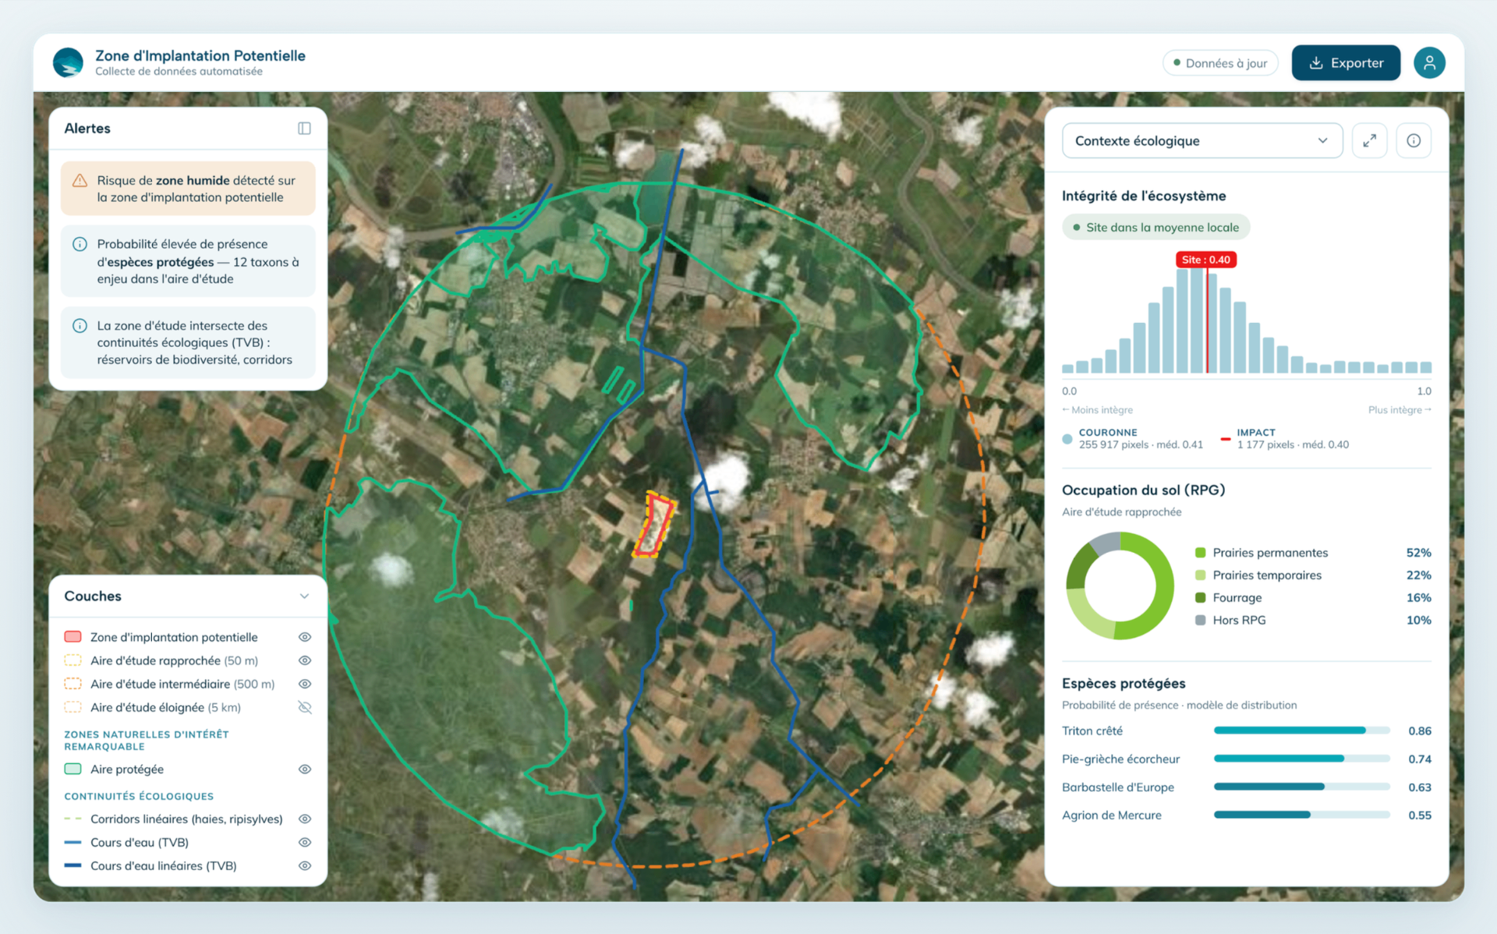The image size is (1497, 934).
Task: Click the red Zone d'implantation potentielle swatch
Action: click(73, 637)
